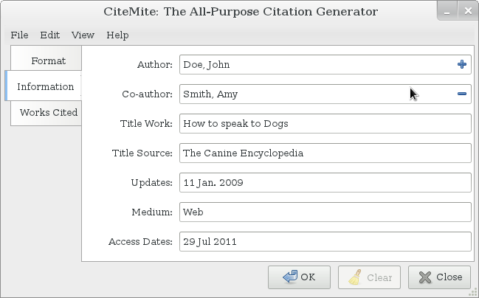Focus the Medium input field
This screenshot has width=479, height=298.
(325, 212)
